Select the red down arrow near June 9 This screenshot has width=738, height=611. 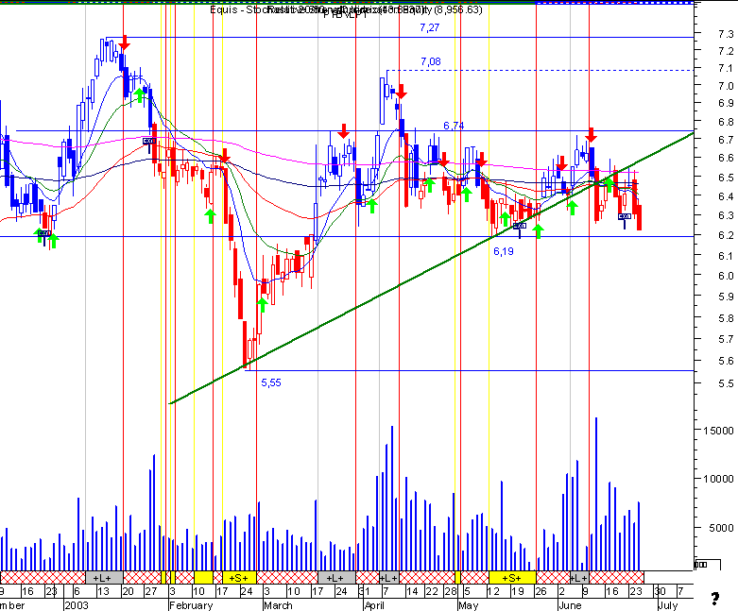click(x=592, y=135)
